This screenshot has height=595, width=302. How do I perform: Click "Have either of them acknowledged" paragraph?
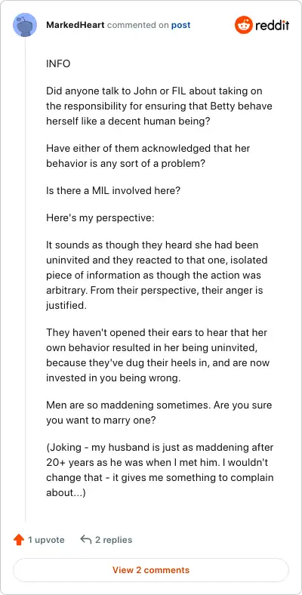click(148, 156)
